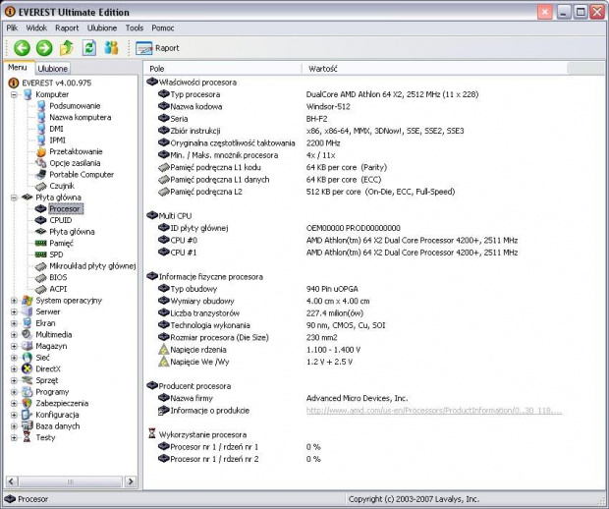Select the BIOS chip icon

click(x=41, y=277)
